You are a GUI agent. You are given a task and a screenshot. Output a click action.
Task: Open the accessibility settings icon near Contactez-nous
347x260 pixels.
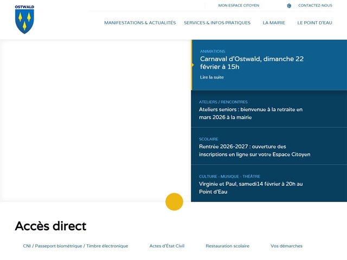pos(289,6)
